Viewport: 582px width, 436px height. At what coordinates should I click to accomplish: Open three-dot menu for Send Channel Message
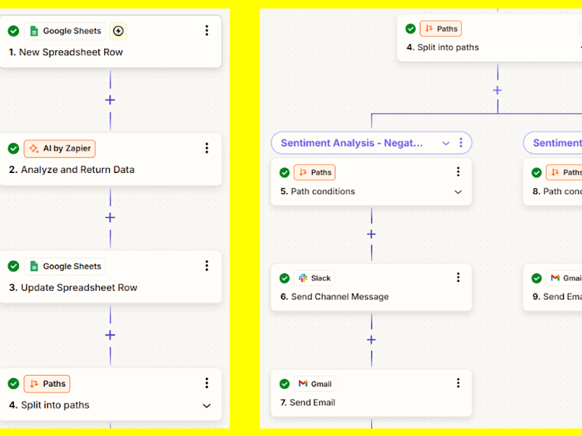coord(458,278)
